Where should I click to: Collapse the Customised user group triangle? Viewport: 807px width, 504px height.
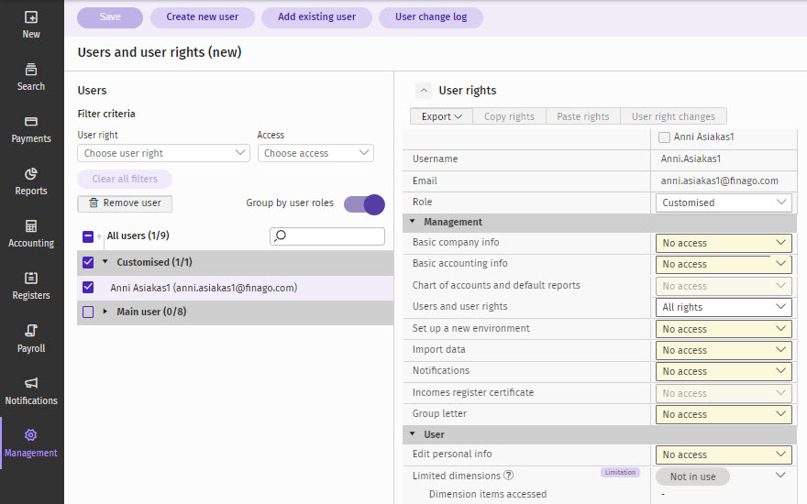pos(105,262)
